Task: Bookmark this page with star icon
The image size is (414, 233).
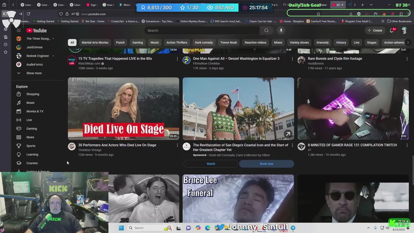Action: pos(318,14)
